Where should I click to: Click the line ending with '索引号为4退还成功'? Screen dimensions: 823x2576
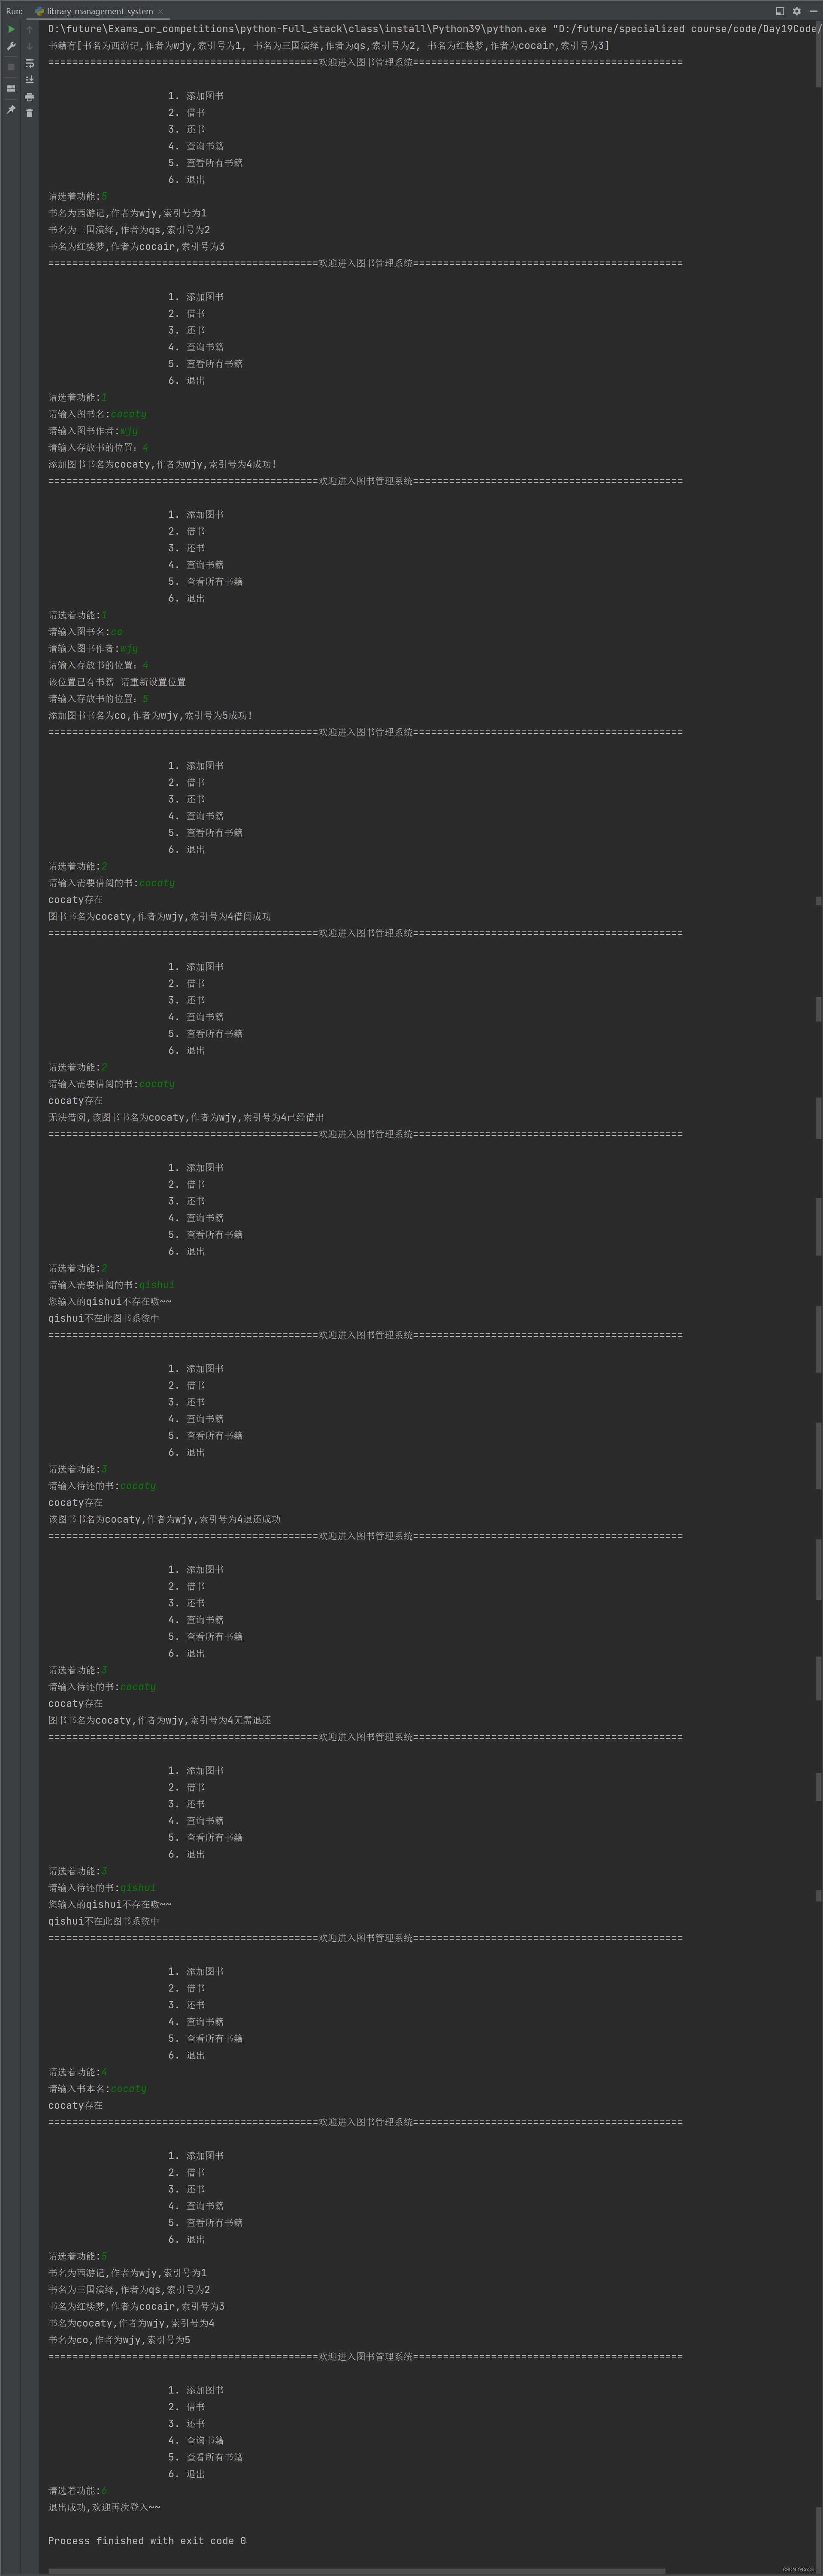pos(165,1519)
